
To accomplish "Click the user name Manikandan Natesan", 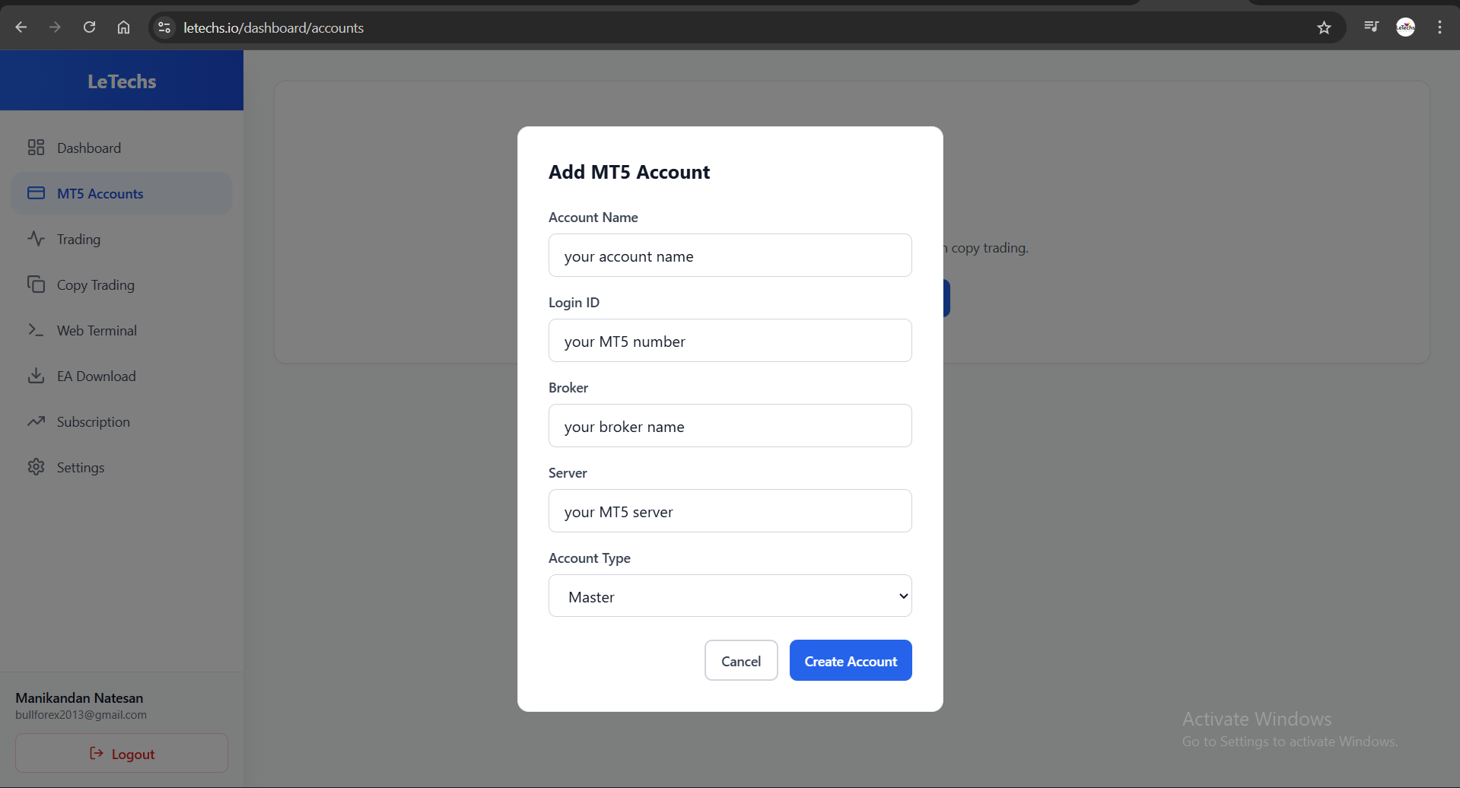I will 79,697.
